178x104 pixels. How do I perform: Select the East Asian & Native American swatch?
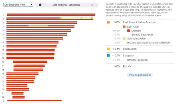(108, 22)
